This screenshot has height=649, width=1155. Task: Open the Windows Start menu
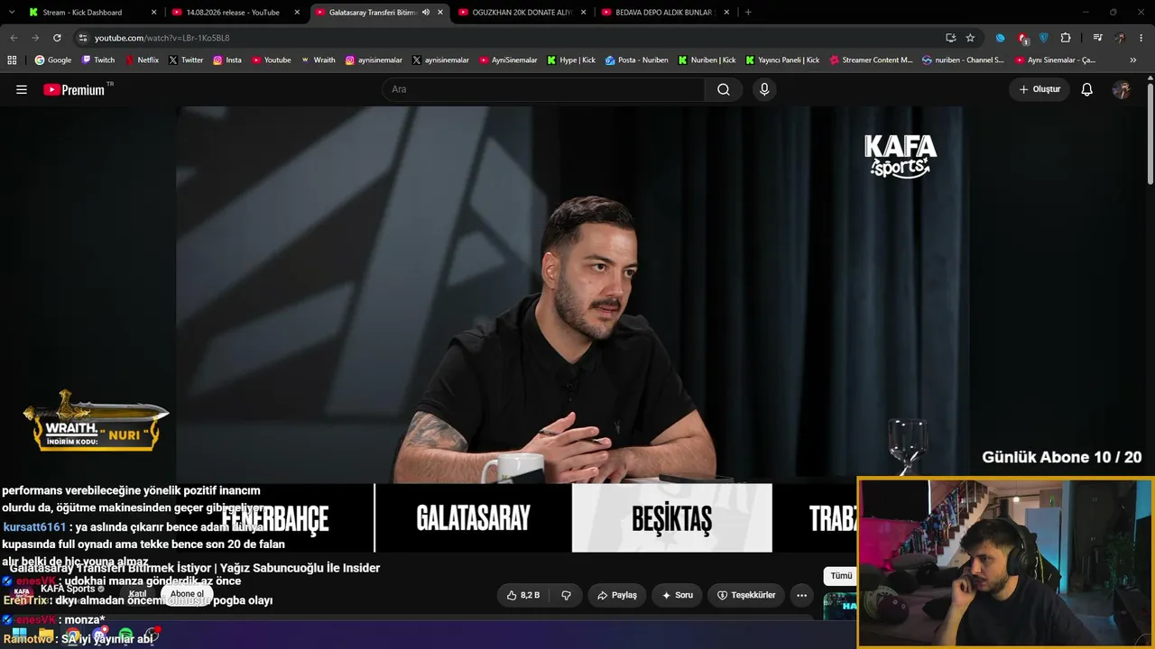[19, 635]
